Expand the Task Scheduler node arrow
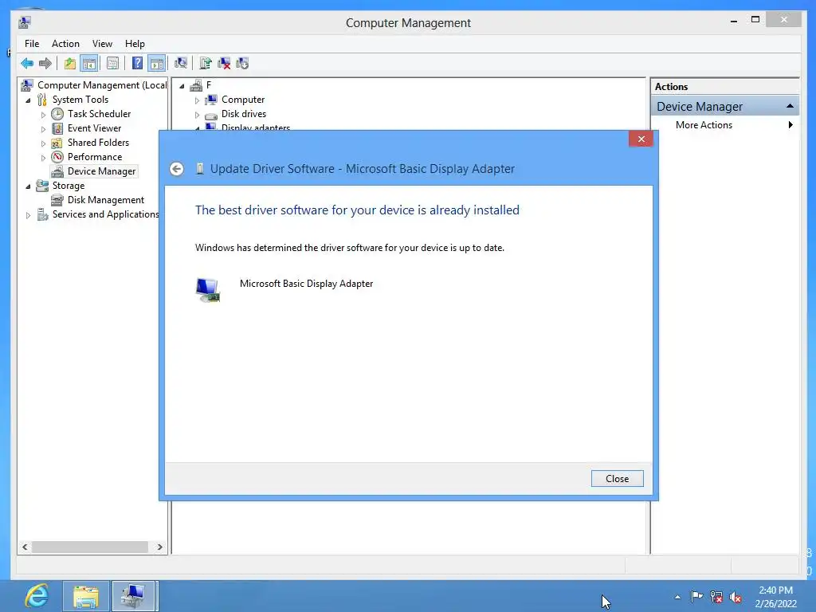 coord(43,115)
